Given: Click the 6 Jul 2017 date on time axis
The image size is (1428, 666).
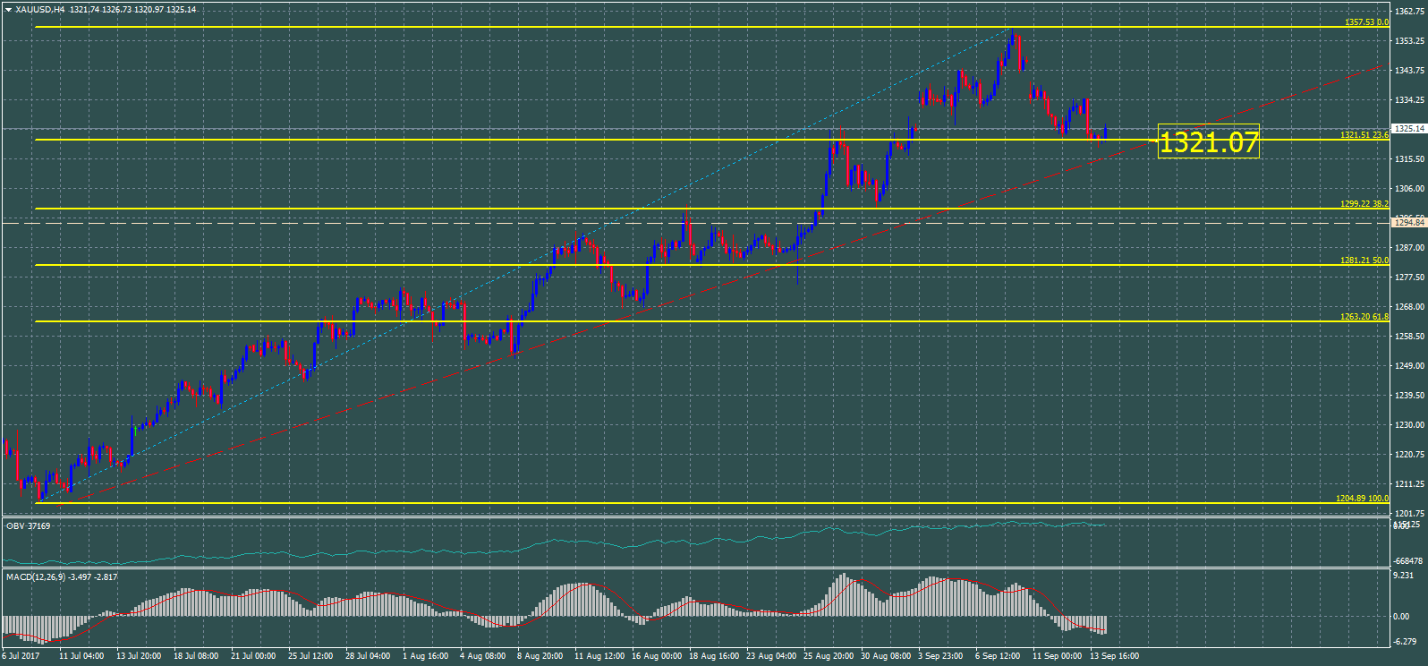Looking at the screenshot, I should (x=21, y=656).
